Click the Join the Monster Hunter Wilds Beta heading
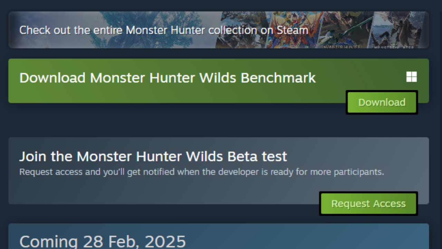This screenshot has width=442, height=249. 153,156
